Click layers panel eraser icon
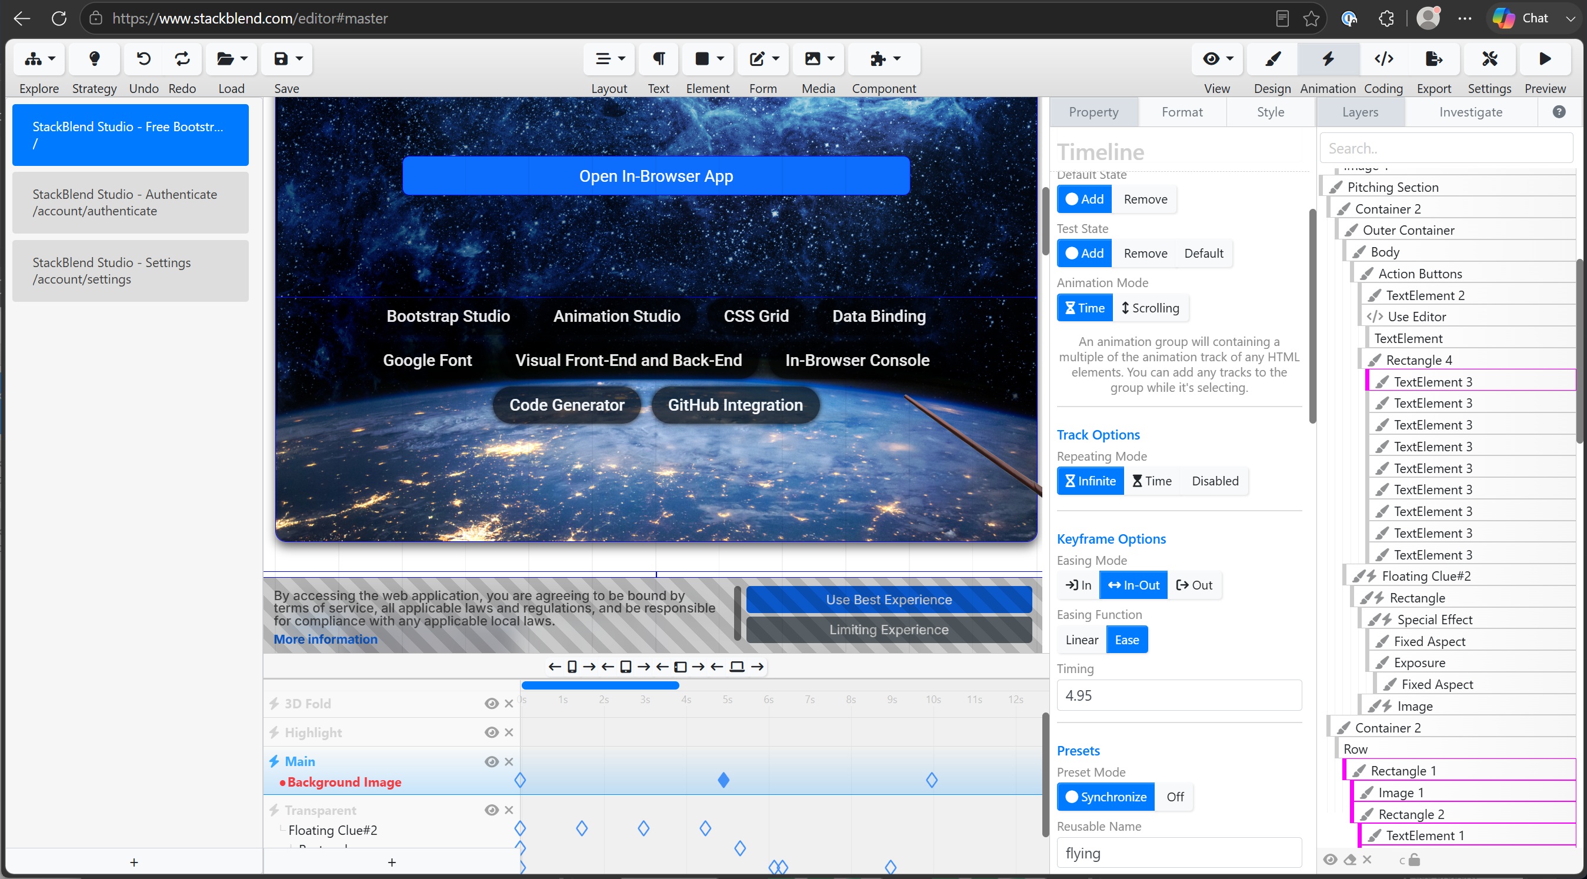The height and width of the screenshot is (879, 1587). [x=1350, y=860]
